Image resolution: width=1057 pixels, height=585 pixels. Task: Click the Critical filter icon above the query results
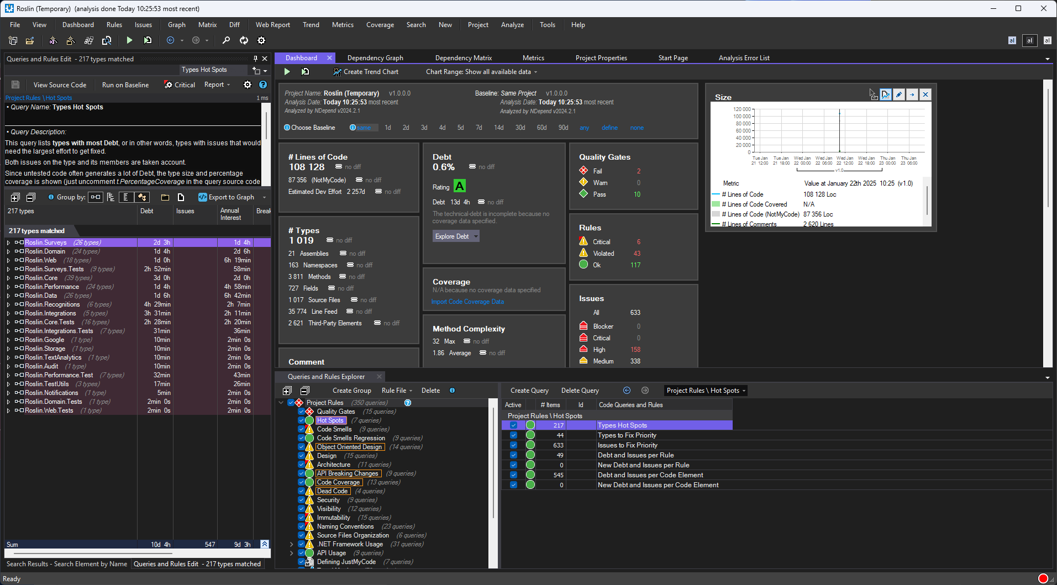[x=168, y=85]
